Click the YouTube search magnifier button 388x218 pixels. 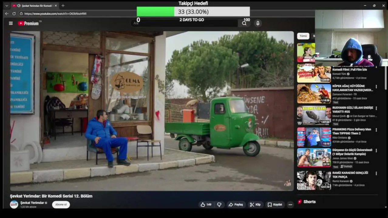click(x=244, y=23)
